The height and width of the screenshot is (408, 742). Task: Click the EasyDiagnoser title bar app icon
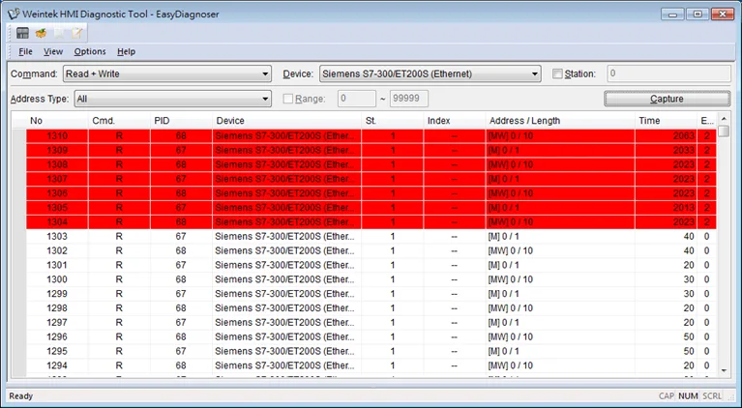coord(14,14)
